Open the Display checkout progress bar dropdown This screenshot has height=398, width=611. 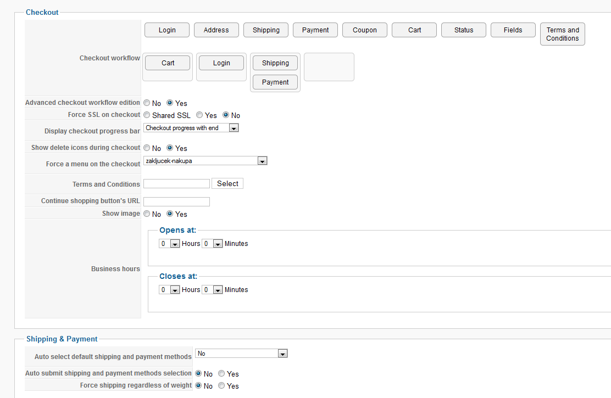tap(234, 128)
